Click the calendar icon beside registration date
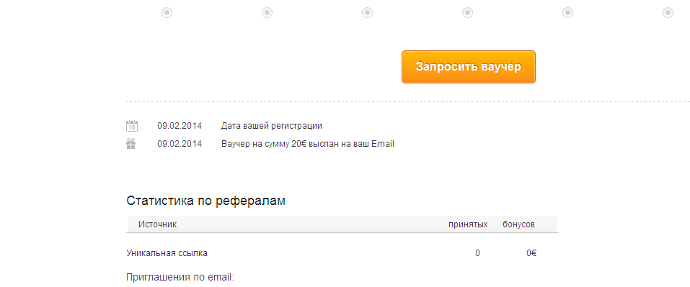This screenshot has width=690, height=287. click(131, 126)
